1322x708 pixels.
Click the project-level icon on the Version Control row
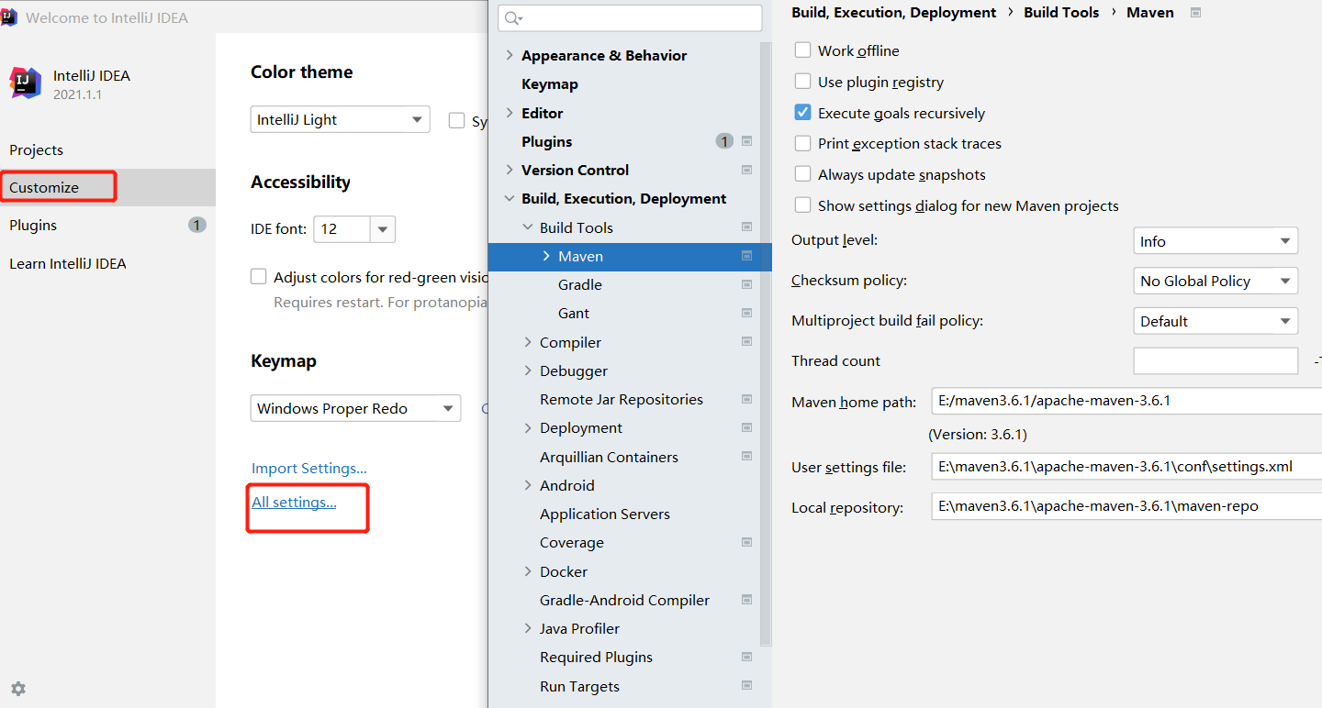(x=747, y=170)
